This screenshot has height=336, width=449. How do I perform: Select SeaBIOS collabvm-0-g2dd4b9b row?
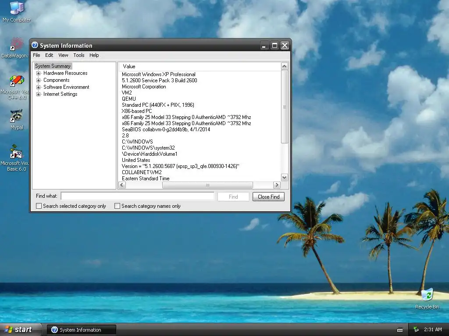[x=166, y=129]
